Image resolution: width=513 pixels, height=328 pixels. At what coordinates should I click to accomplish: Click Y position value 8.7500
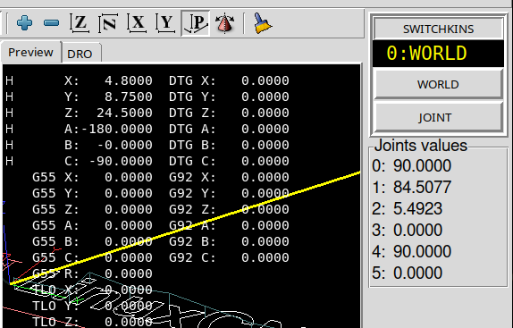point(129,97)
